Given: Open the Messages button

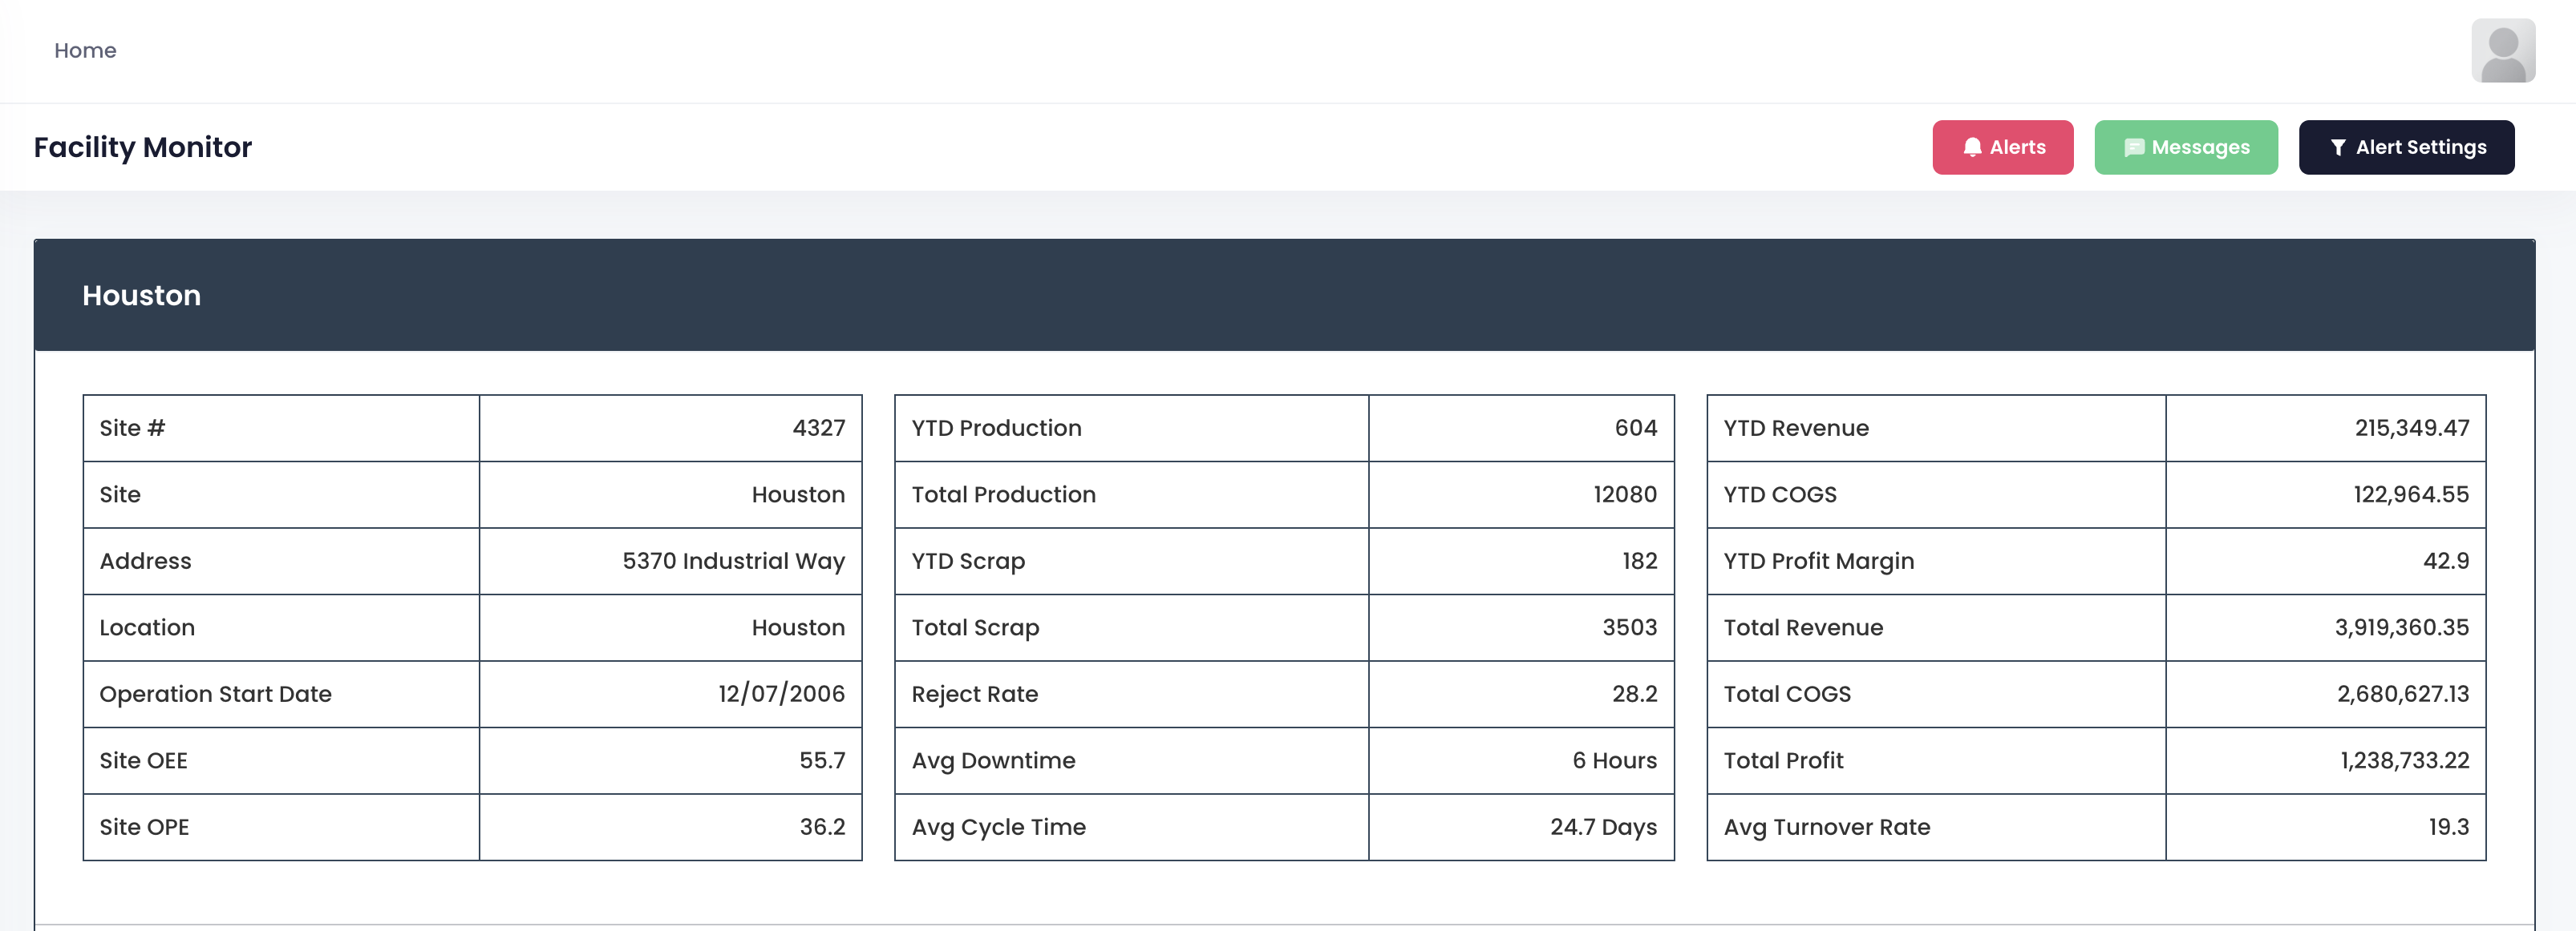Looking at the screenshot, I should pyautogui.click(x=2185, y=148).
